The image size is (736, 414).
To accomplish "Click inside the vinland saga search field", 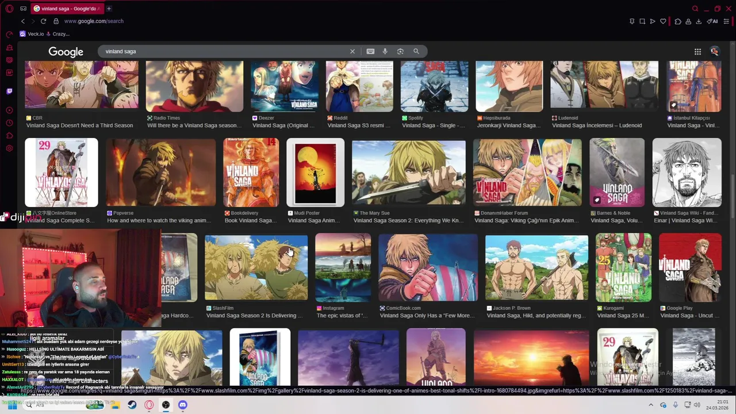I will pyautogui.click(x=224, y=51).
